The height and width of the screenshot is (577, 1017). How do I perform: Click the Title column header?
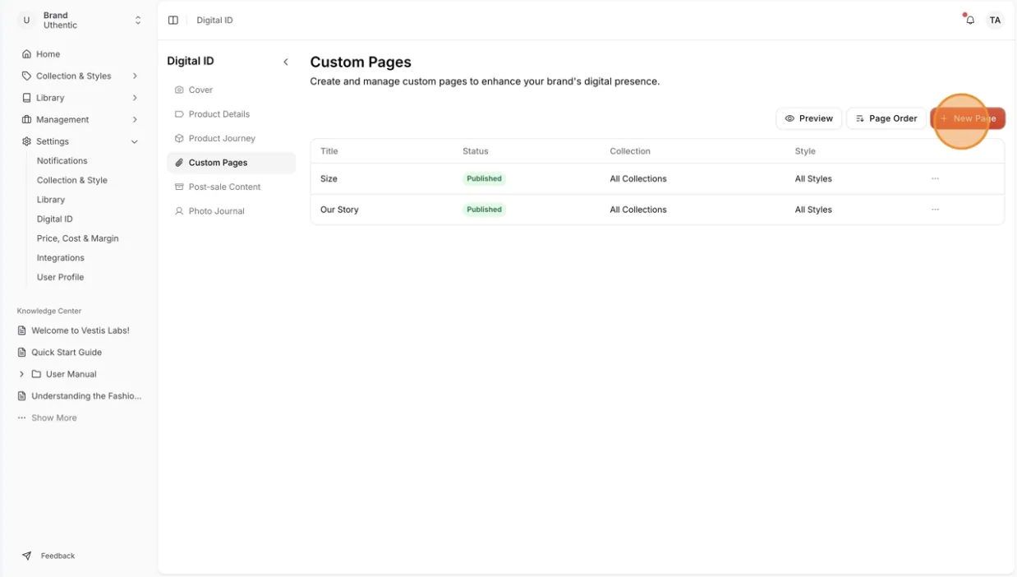click(x=329, y=151)
